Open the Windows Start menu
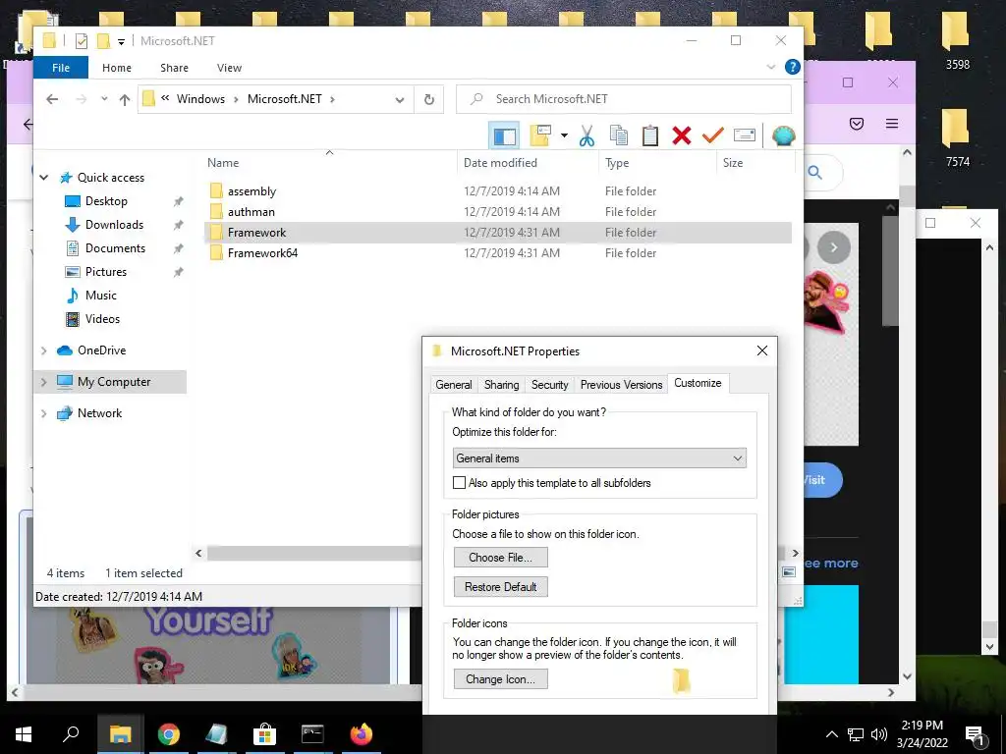The height and width of the screenshot is (754, 1006). pos(24,734)
